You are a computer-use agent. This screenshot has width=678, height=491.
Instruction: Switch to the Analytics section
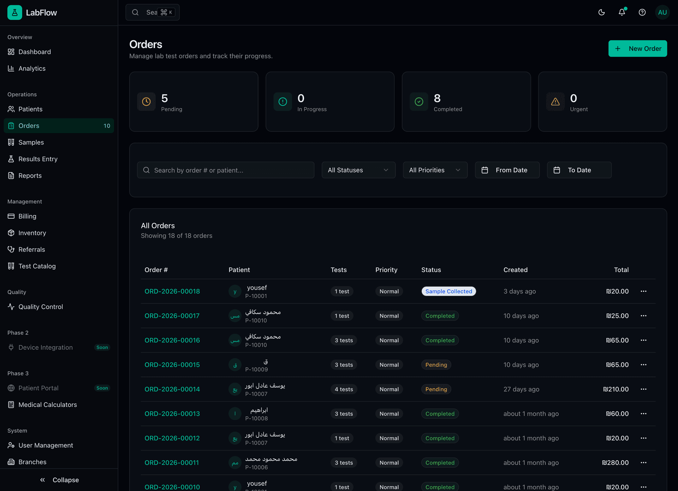point(32,68)
